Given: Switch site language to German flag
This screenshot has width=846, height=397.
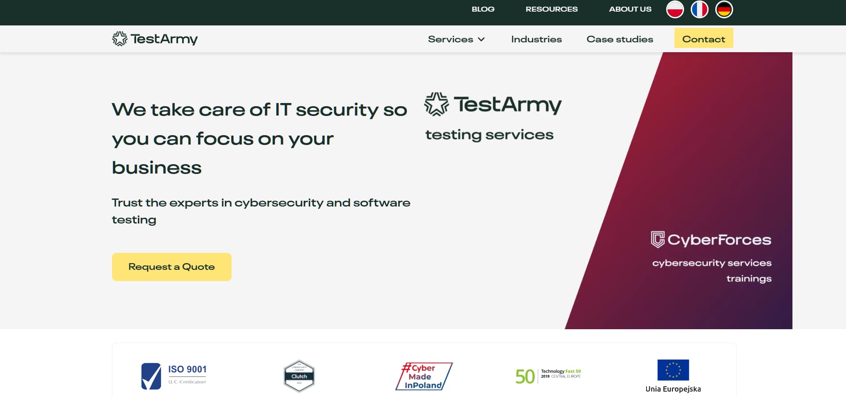Looking at the screenshot, I should (724, 9).
